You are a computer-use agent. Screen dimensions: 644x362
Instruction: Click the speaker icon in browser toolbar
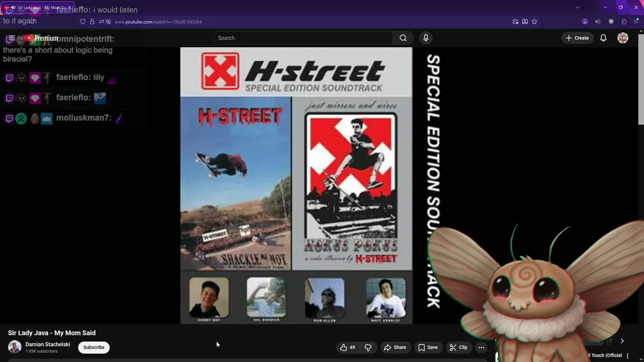click(x=598, y=22)
